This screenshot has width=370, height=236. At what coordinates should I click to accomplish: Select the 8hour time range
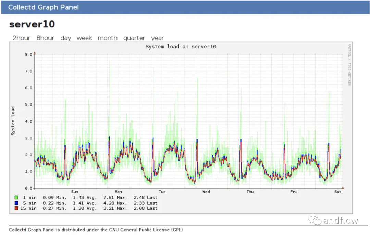click(45, 38)
